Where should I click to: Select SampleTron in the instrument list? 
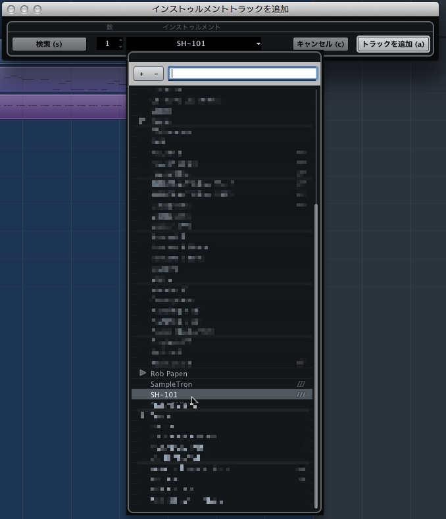222,384
